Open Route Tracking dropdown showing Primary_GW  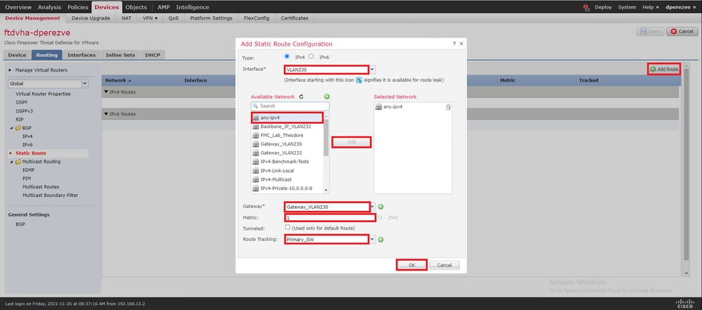[x=373, y=239]
